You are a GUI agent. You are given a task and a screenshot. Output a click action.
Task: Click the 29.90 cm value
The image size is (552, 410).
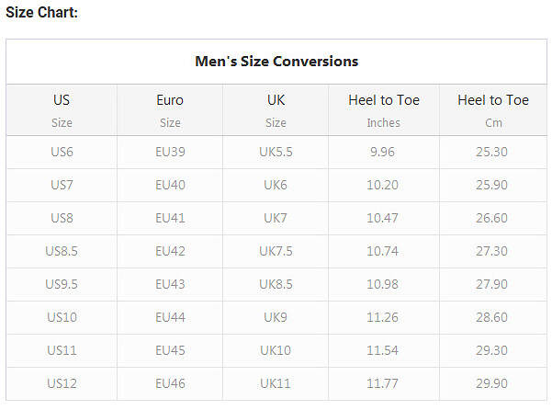493,382
